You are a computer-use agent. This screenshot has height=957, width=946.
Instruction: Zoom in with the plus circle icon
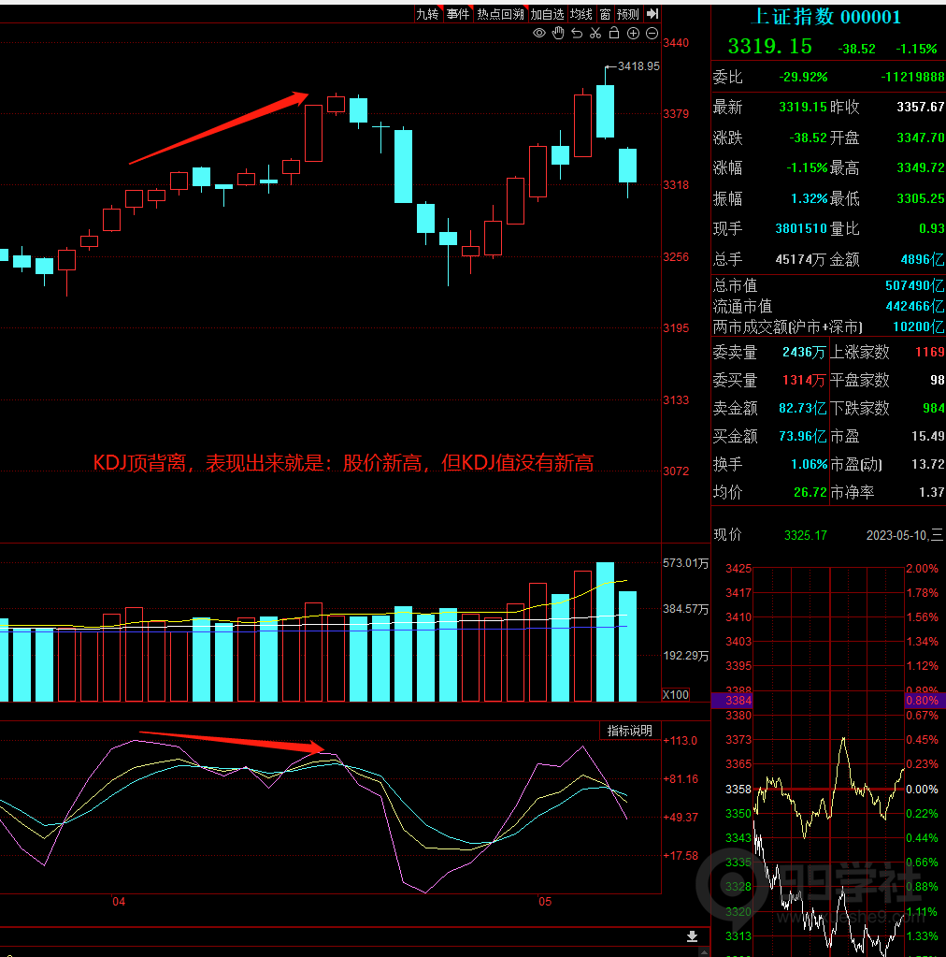click(633, 34)
